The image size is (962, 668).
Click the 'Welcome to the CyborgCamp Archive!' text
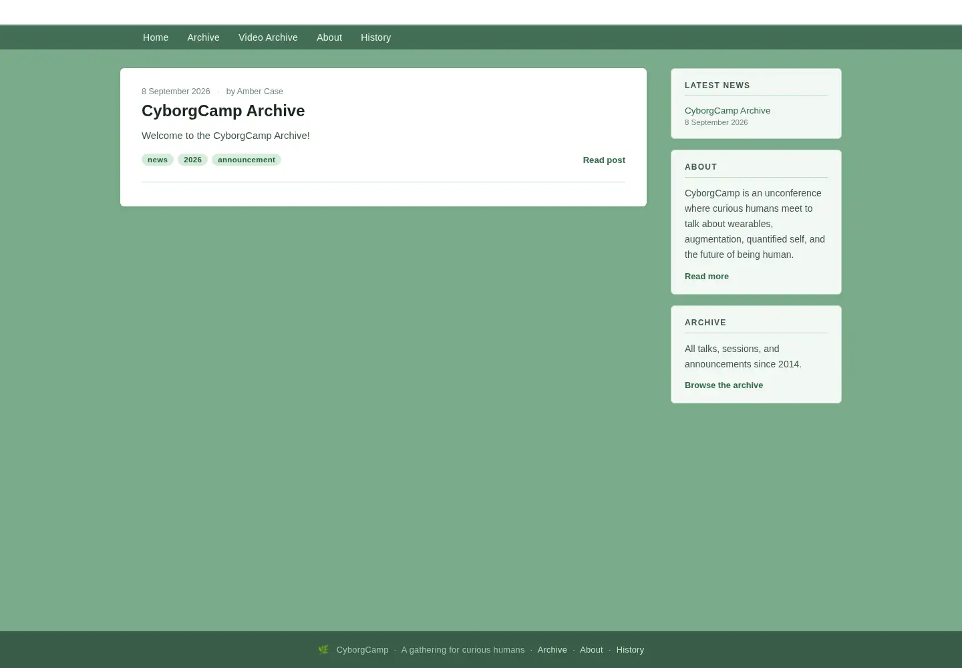(x=226, y=136)
